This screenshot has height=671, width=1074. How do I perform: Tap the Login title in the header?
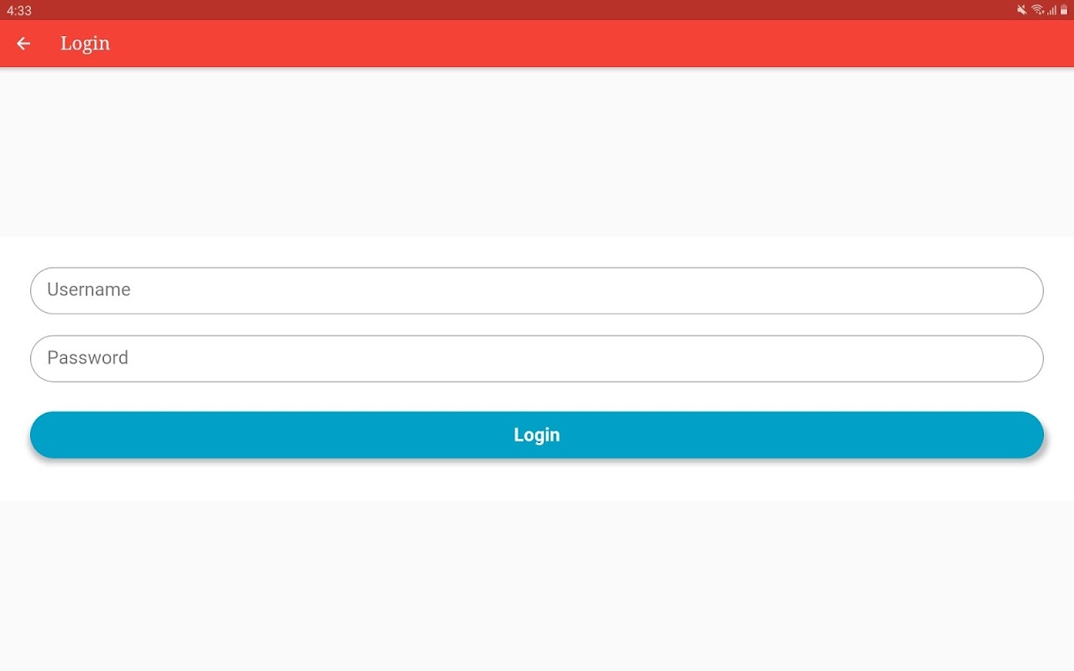85,44
